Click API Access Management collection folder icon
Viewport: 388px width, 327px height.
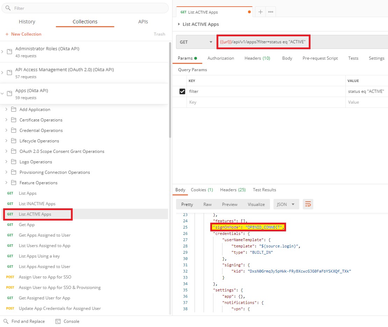(x=9, y=73)
